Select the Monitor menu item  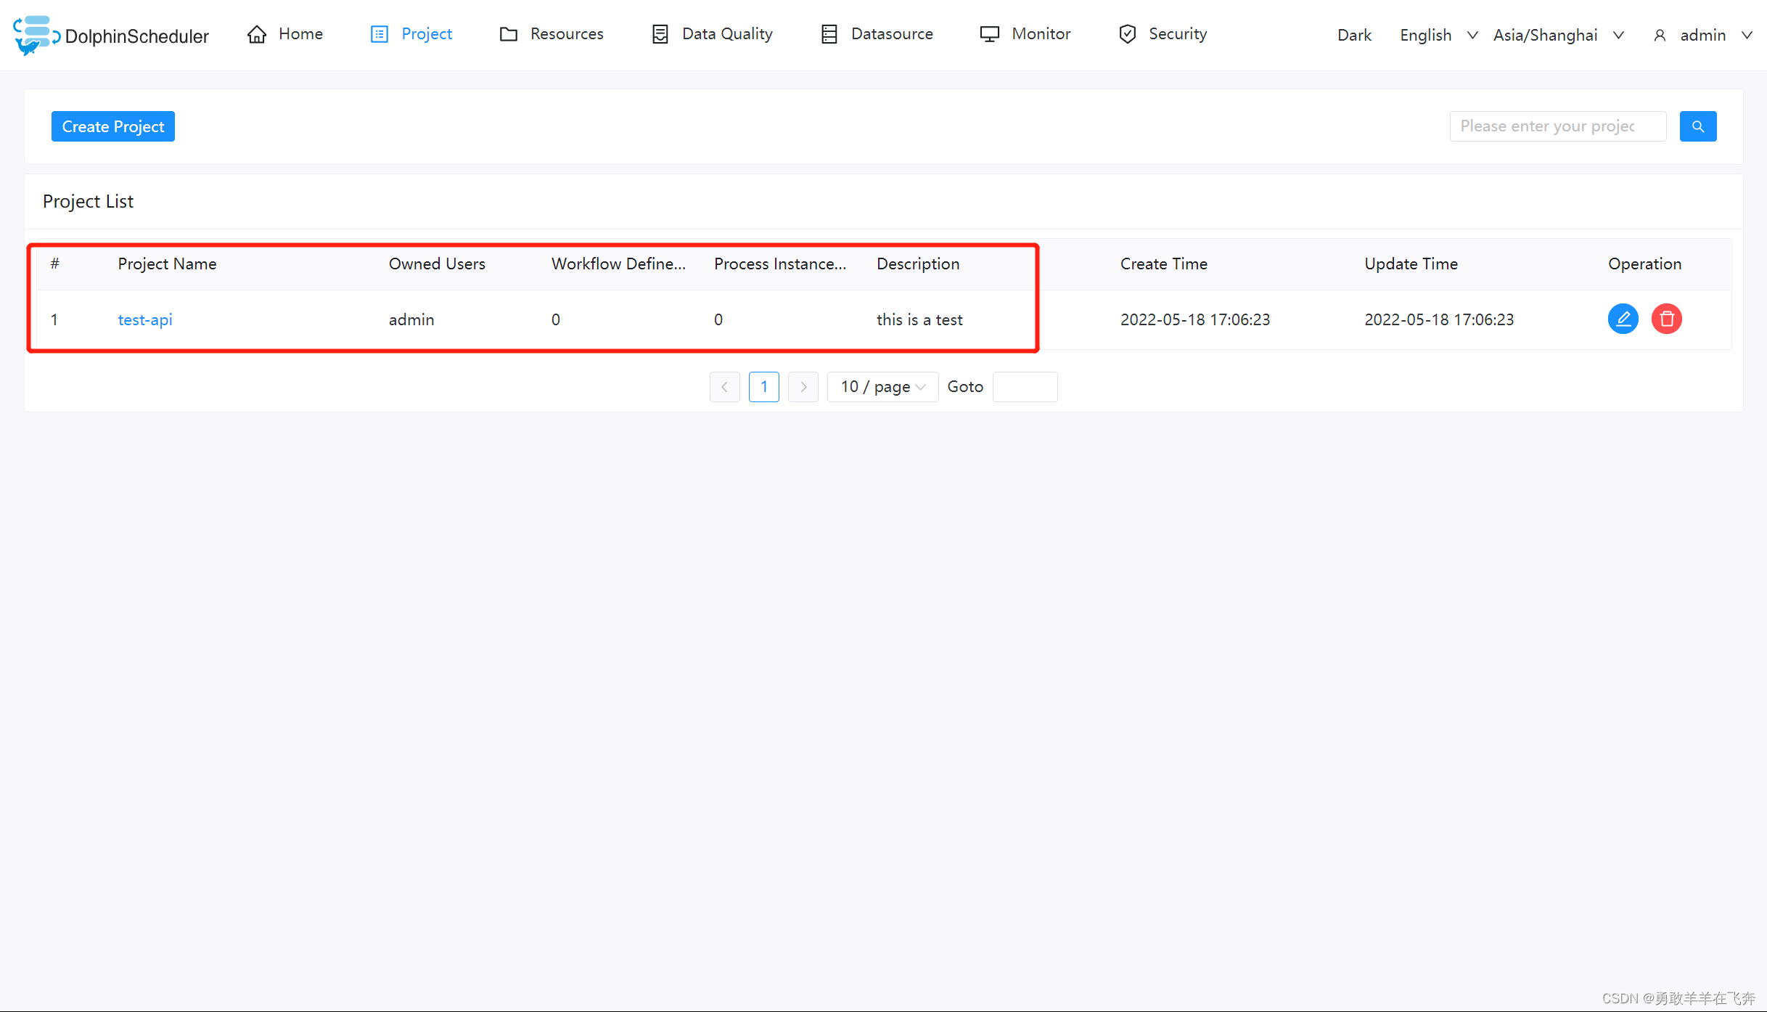(x=1040, y=33)
